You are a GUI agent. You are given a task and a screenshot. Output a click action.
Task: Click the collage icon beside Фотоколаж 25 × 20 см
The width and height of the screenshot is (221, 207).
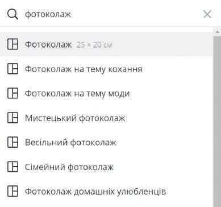(x=12, y=44)
